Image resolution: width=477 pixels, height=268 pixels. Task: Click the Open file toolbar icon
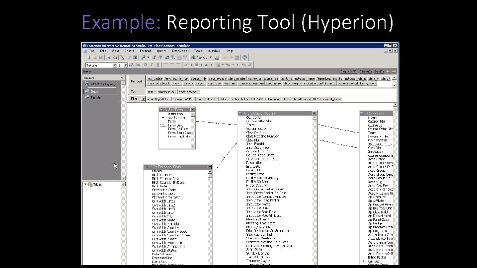(94, 58)
